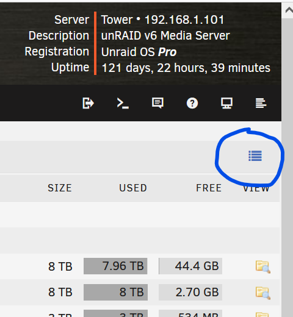Screen dimensions: 293x317
Task: Click the logout icon in header
Action: (x=88, y=103)
